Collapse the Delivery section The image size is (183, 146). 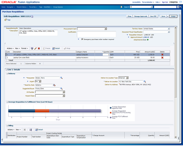pos(7,74)
